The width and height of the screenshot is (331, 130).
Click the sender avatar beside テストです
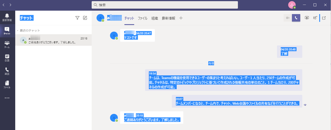114,35
